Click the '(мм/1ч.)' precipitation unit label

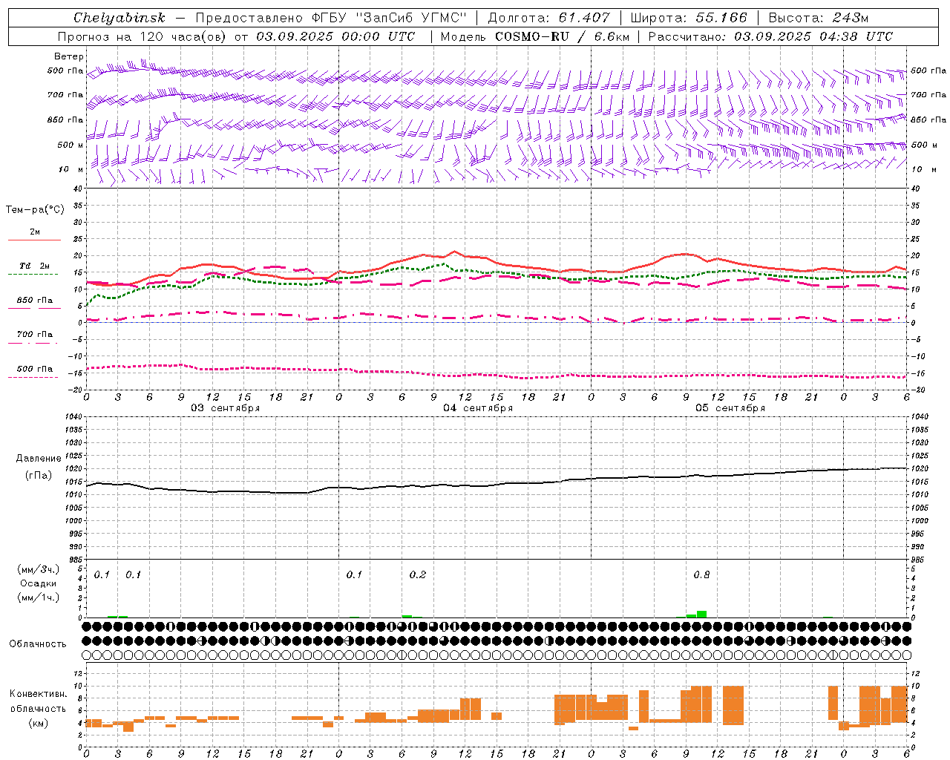click(x=39, y=597)
